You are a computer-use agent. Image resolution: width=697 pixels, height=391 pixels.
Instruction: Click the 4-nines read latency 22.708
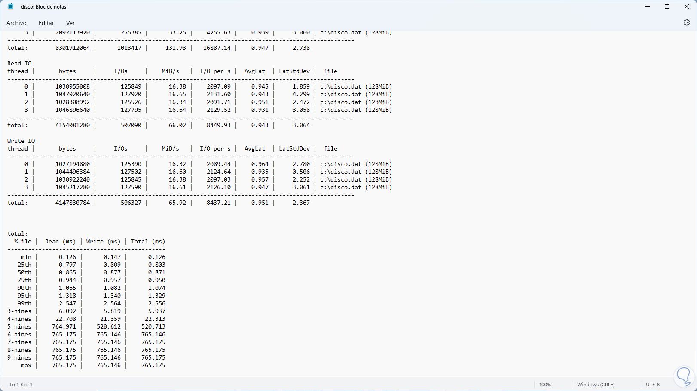(x=66, y=319)
